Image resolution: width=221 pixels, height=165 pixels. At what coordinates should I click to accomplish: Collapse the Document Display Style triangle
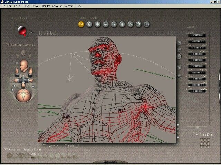(6, 149)
